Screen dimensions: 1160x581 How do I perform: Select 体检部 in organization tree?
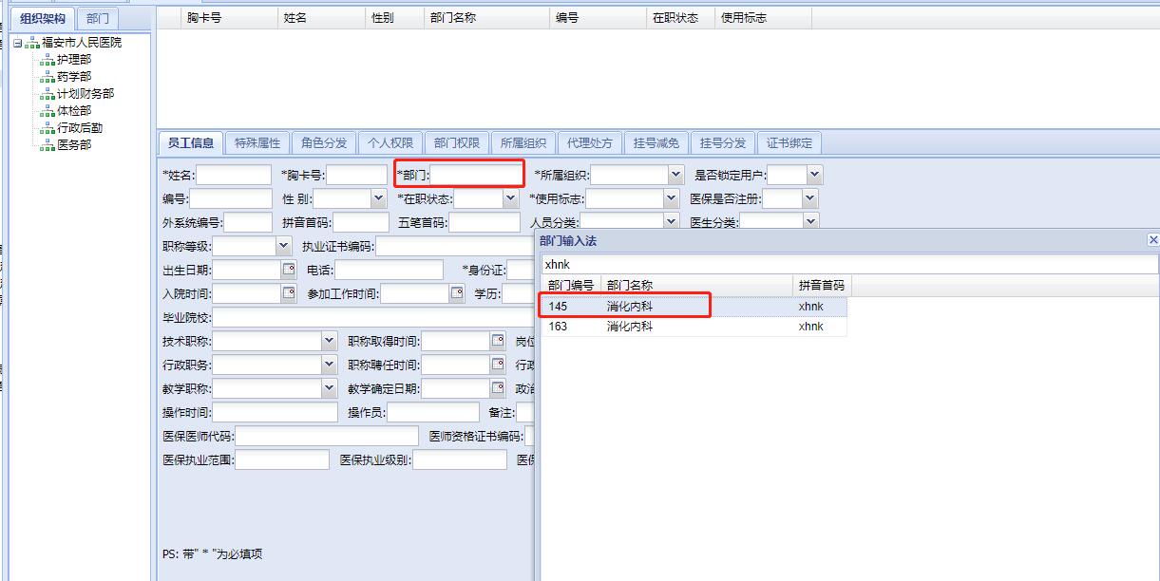74,111
